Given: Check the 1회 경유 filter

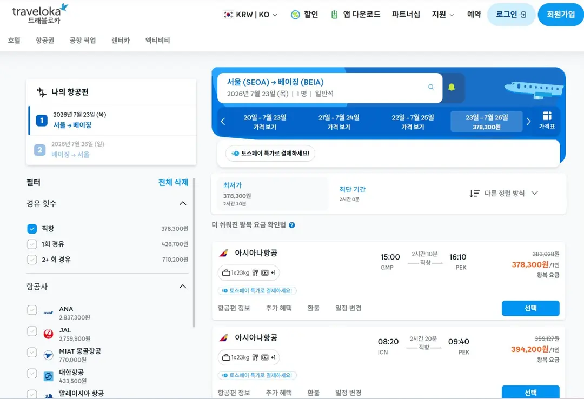Looking at the screenshot, I should 32,244.
